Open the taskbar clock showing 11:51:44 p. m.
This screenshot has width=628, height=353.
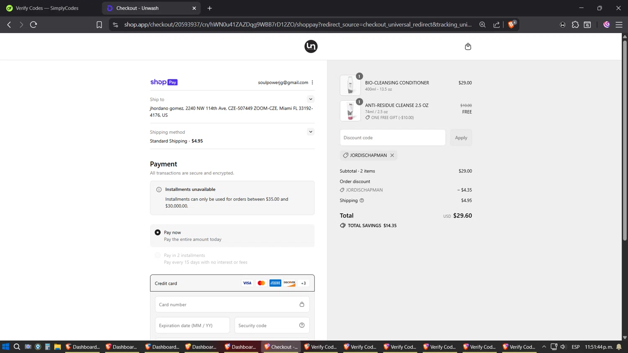pyautogui.click(x=599, y=347)
